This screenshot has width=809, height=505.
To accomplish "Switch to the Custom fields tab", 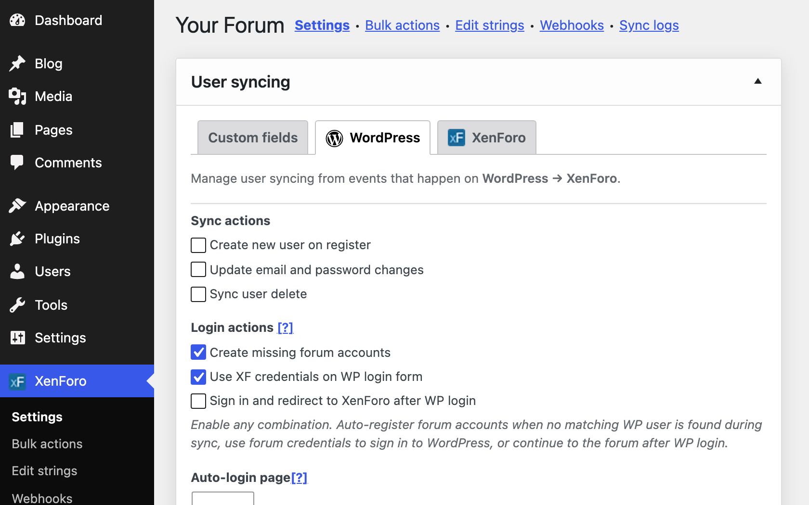I will tap(253, 138).
